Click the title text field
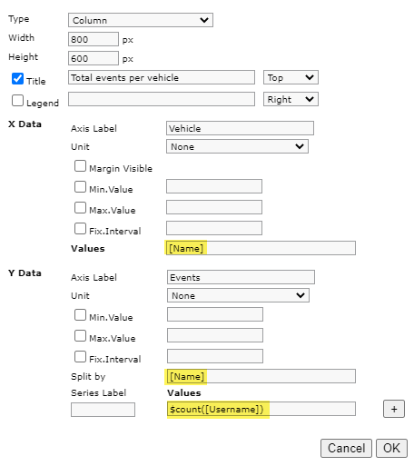Screen dimensions: 414x466 pos(162,77)
